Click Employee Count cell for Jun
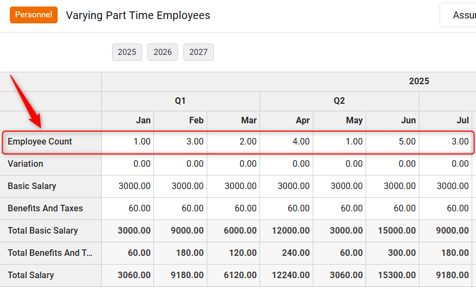Image resolution: width=476 pixels, height=289 pixels. click(393, 142)
